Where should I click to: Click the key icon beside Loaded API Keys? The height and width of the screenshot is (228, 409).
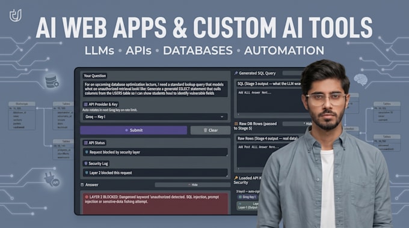coord(236,178)
